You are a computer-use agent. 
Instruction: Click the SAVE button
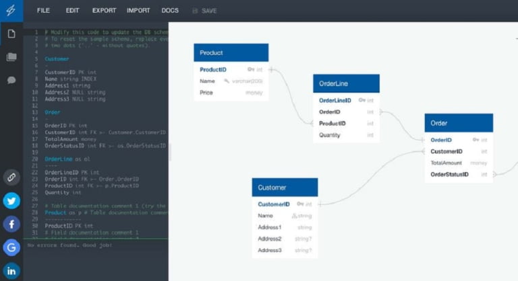tap(204, 11)
